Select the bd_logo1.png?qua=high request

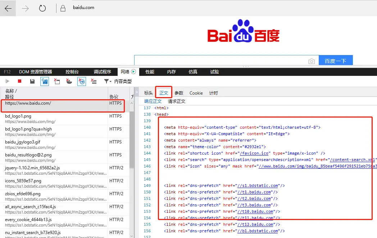coord(65,132)
